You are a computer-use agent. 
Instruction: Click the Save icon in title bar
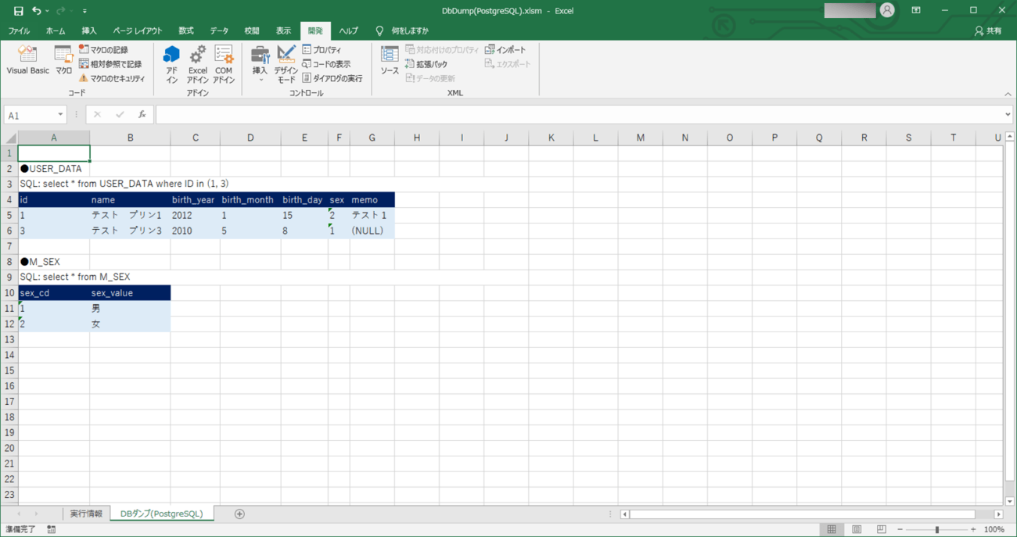point(18,11)
